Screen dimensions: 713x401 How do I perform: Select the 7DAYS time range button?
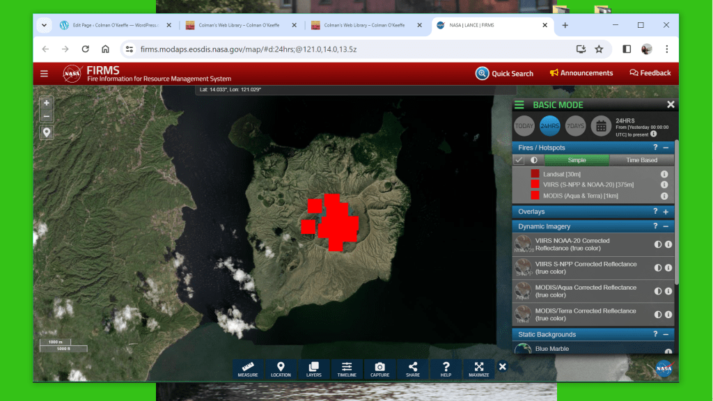[575, 126]
